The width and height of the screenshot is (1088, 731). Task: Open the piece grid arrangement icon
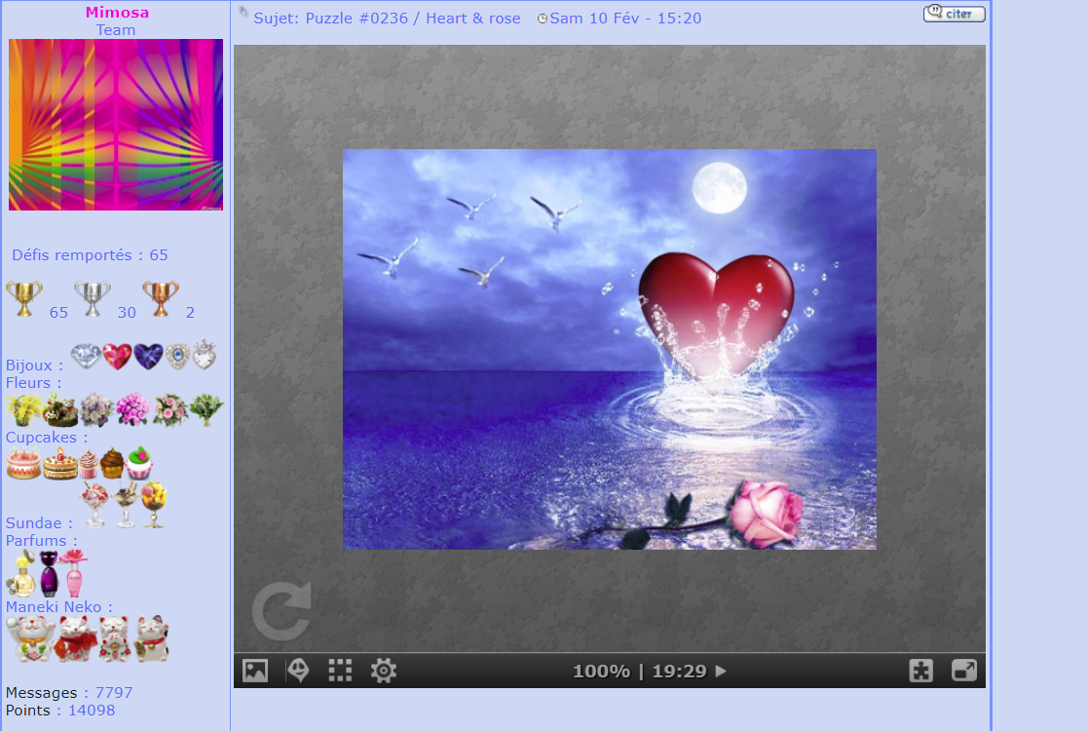point(340,671)
